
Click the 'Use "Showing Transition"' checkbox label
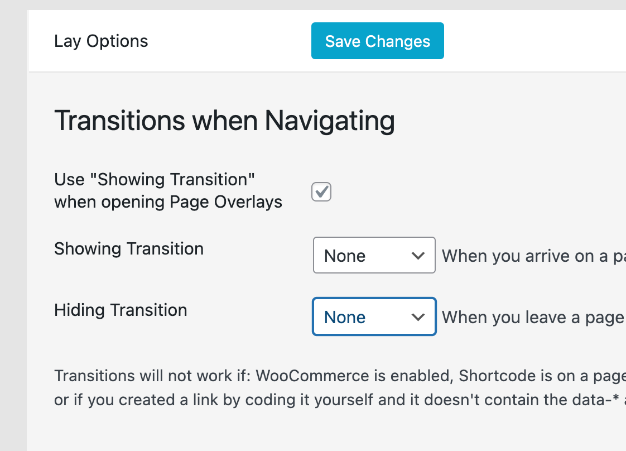154,180
